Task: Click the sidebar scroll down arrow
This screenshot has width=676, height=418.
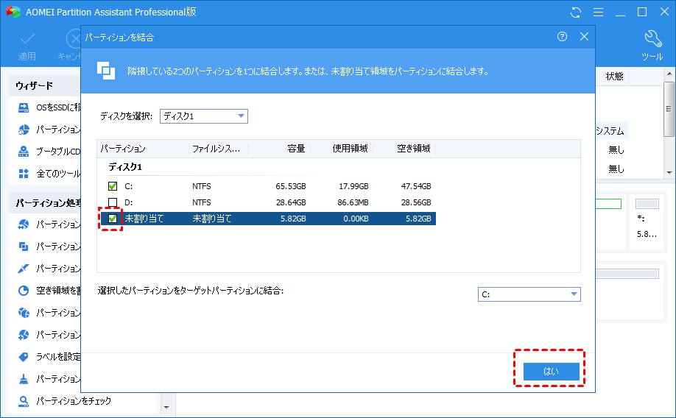Action: [x=167, y=407]
